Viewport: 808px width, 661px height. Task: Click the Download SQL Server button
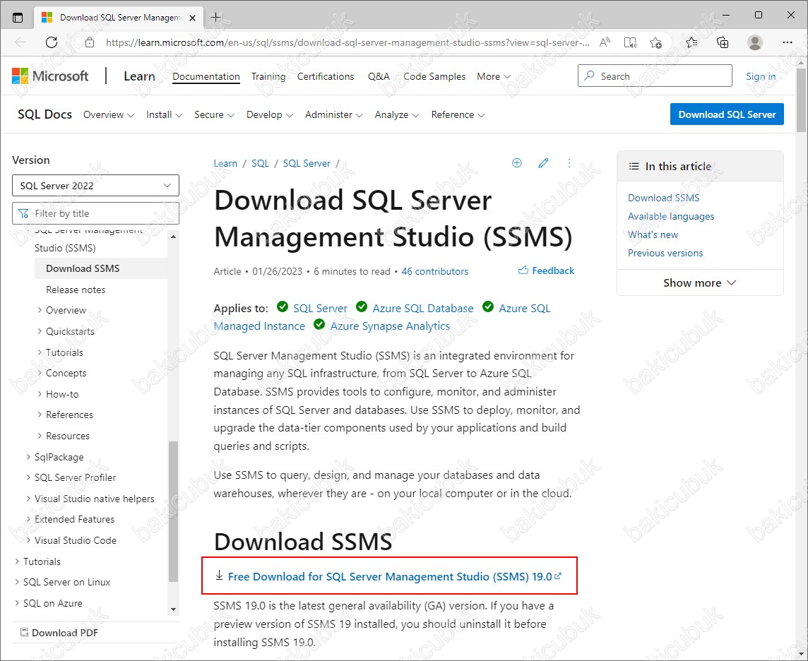coord(727,114)
